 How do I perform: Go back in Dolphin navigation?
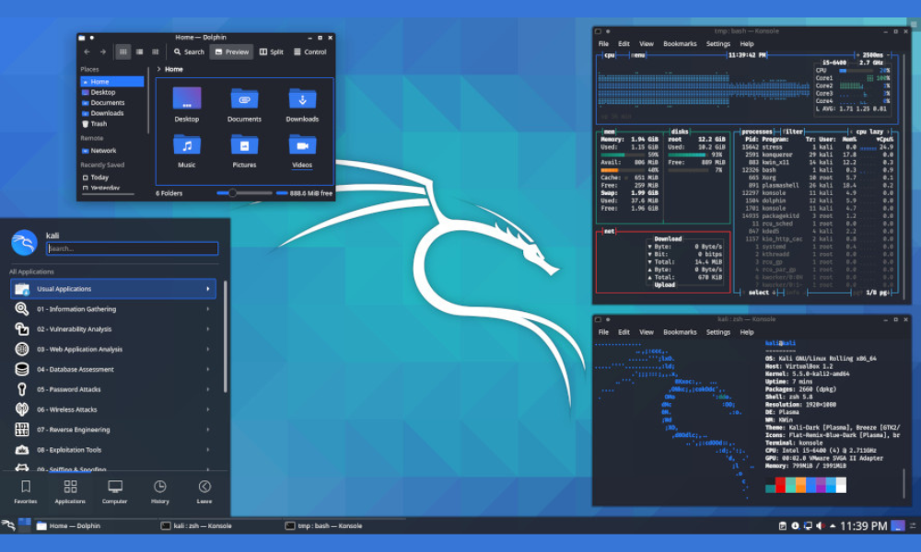[87, 52]
